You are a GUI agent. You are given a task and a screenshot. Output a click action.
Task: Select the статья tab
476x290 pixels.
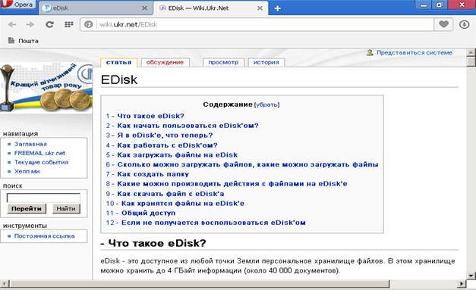(118, 62)
